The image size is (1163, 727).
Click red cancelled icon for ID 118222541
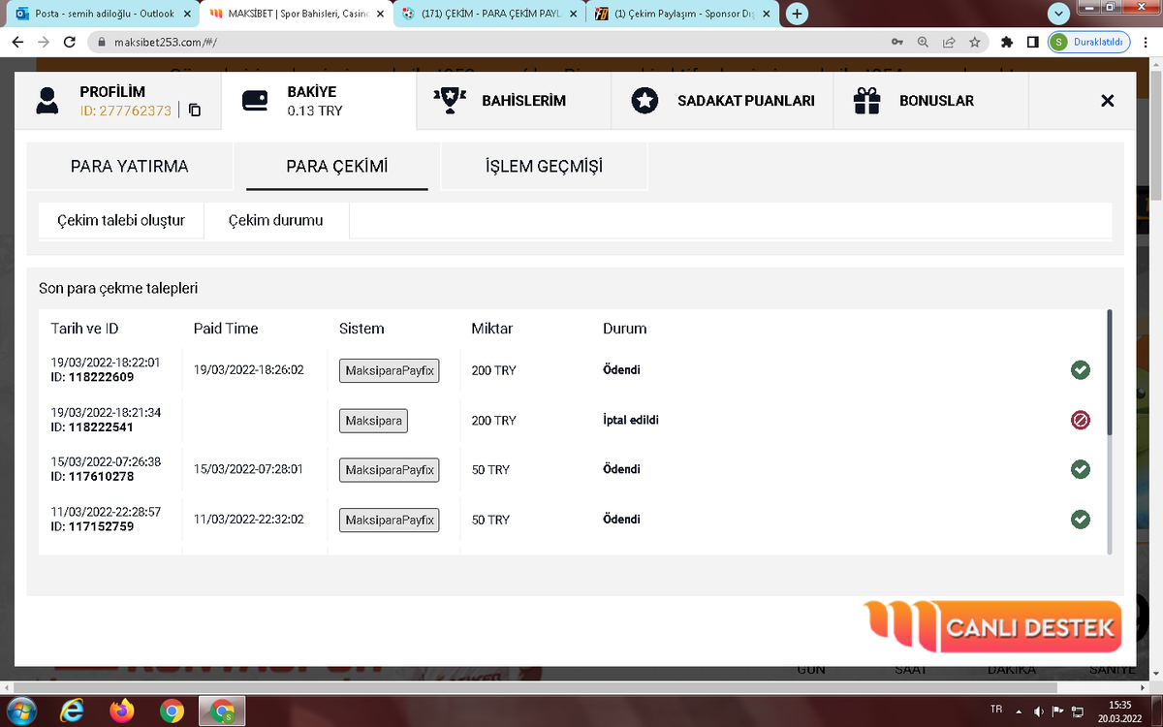pos(1081,420)
